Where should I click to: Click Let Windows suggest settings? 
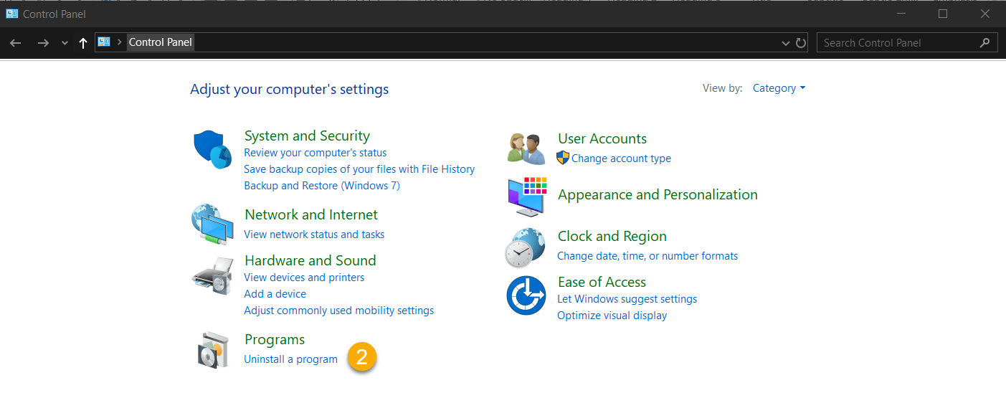click(627, 299)
